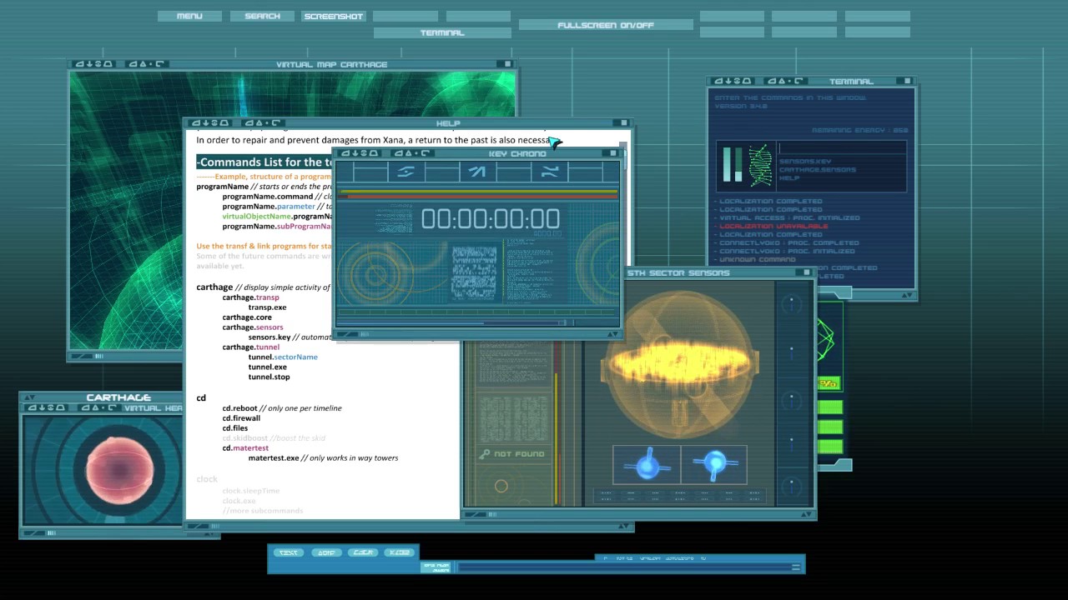This screenshot has height=600, width=1068.
Task: Open the MENU button in the top bar
Action: [189, 16]
